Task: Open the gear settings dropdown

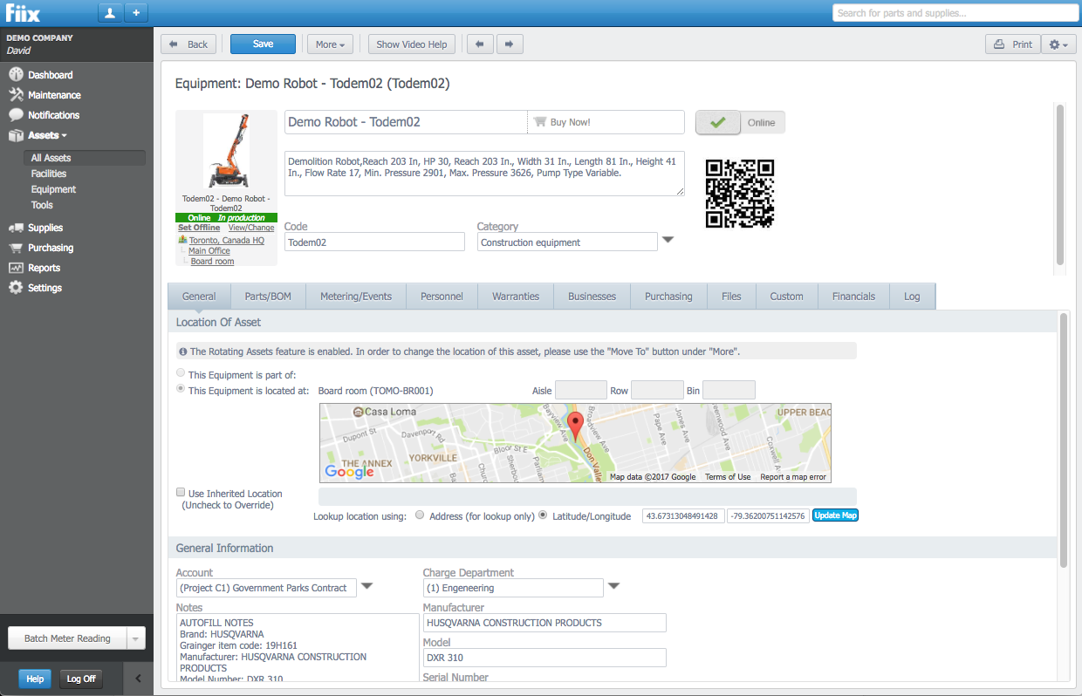Action: (x=1058, y=44)
